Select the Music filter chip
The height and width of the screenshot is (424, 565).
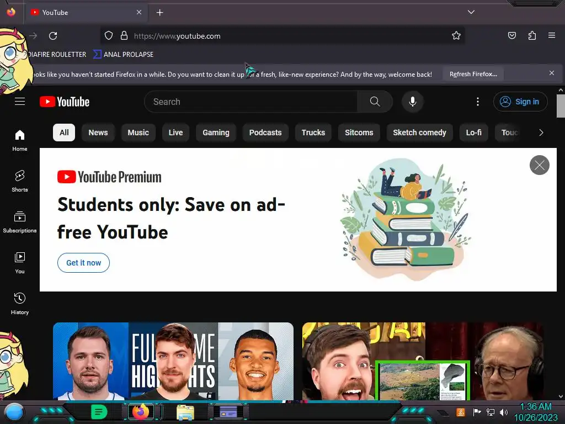click(138, 132)
